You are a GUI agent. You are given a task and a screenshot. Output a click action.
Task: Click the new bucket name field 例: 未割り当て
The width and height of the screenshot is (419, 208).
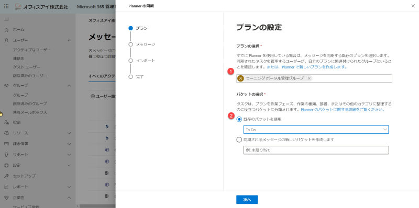click(x=316, y=150)
